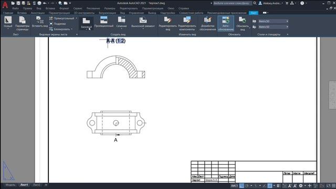Toggle the clean screen status bar button
336x189 pixels.
coord(328,186)
